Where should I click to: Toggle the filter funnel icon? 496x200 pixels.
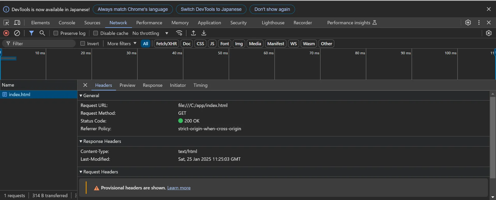tap(32, 33)
